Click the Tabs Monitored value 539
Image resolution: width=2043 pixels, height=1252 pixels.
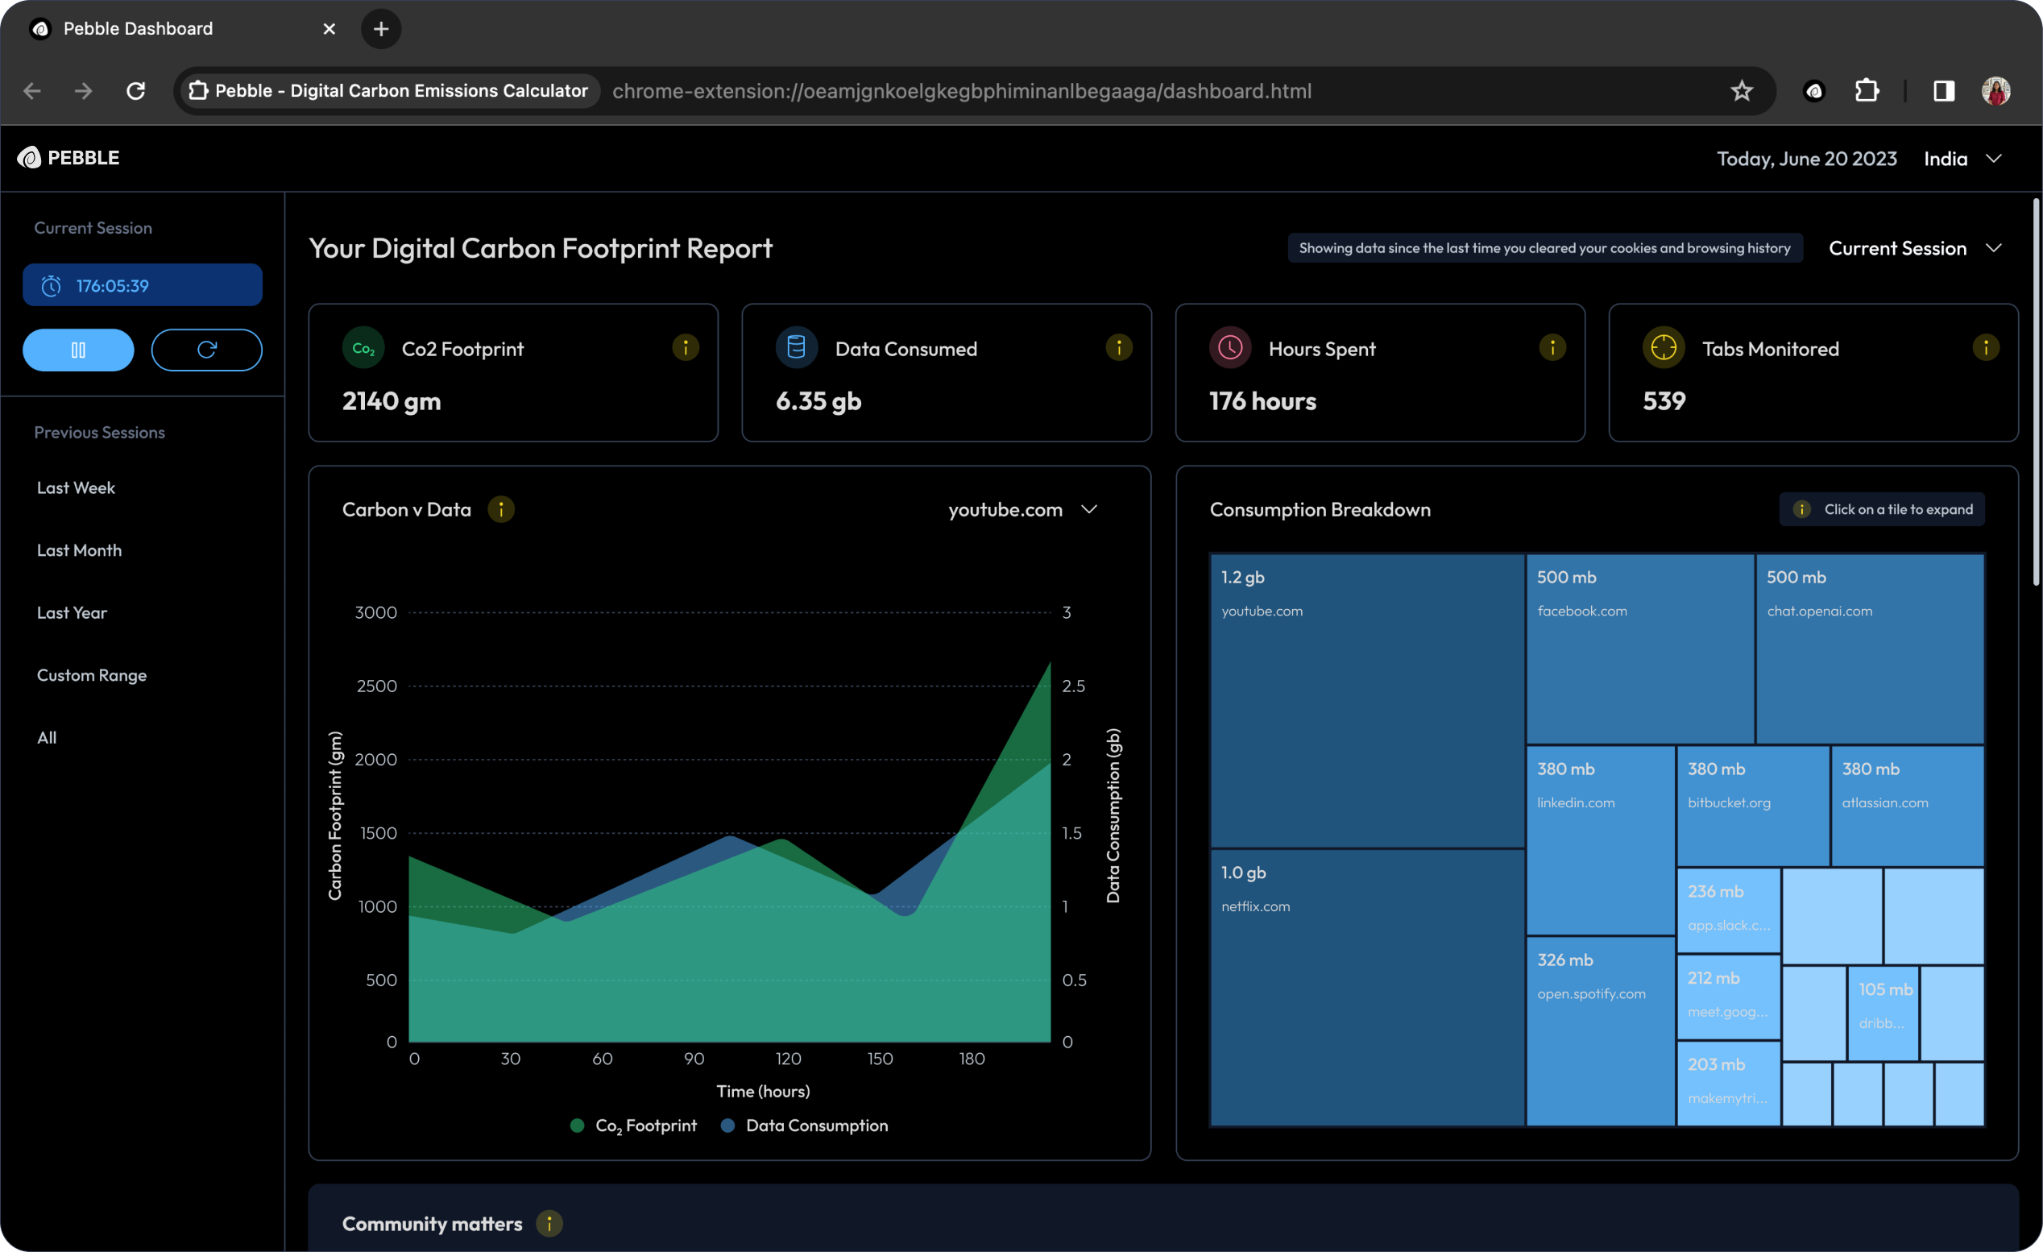click(1664, 401)
